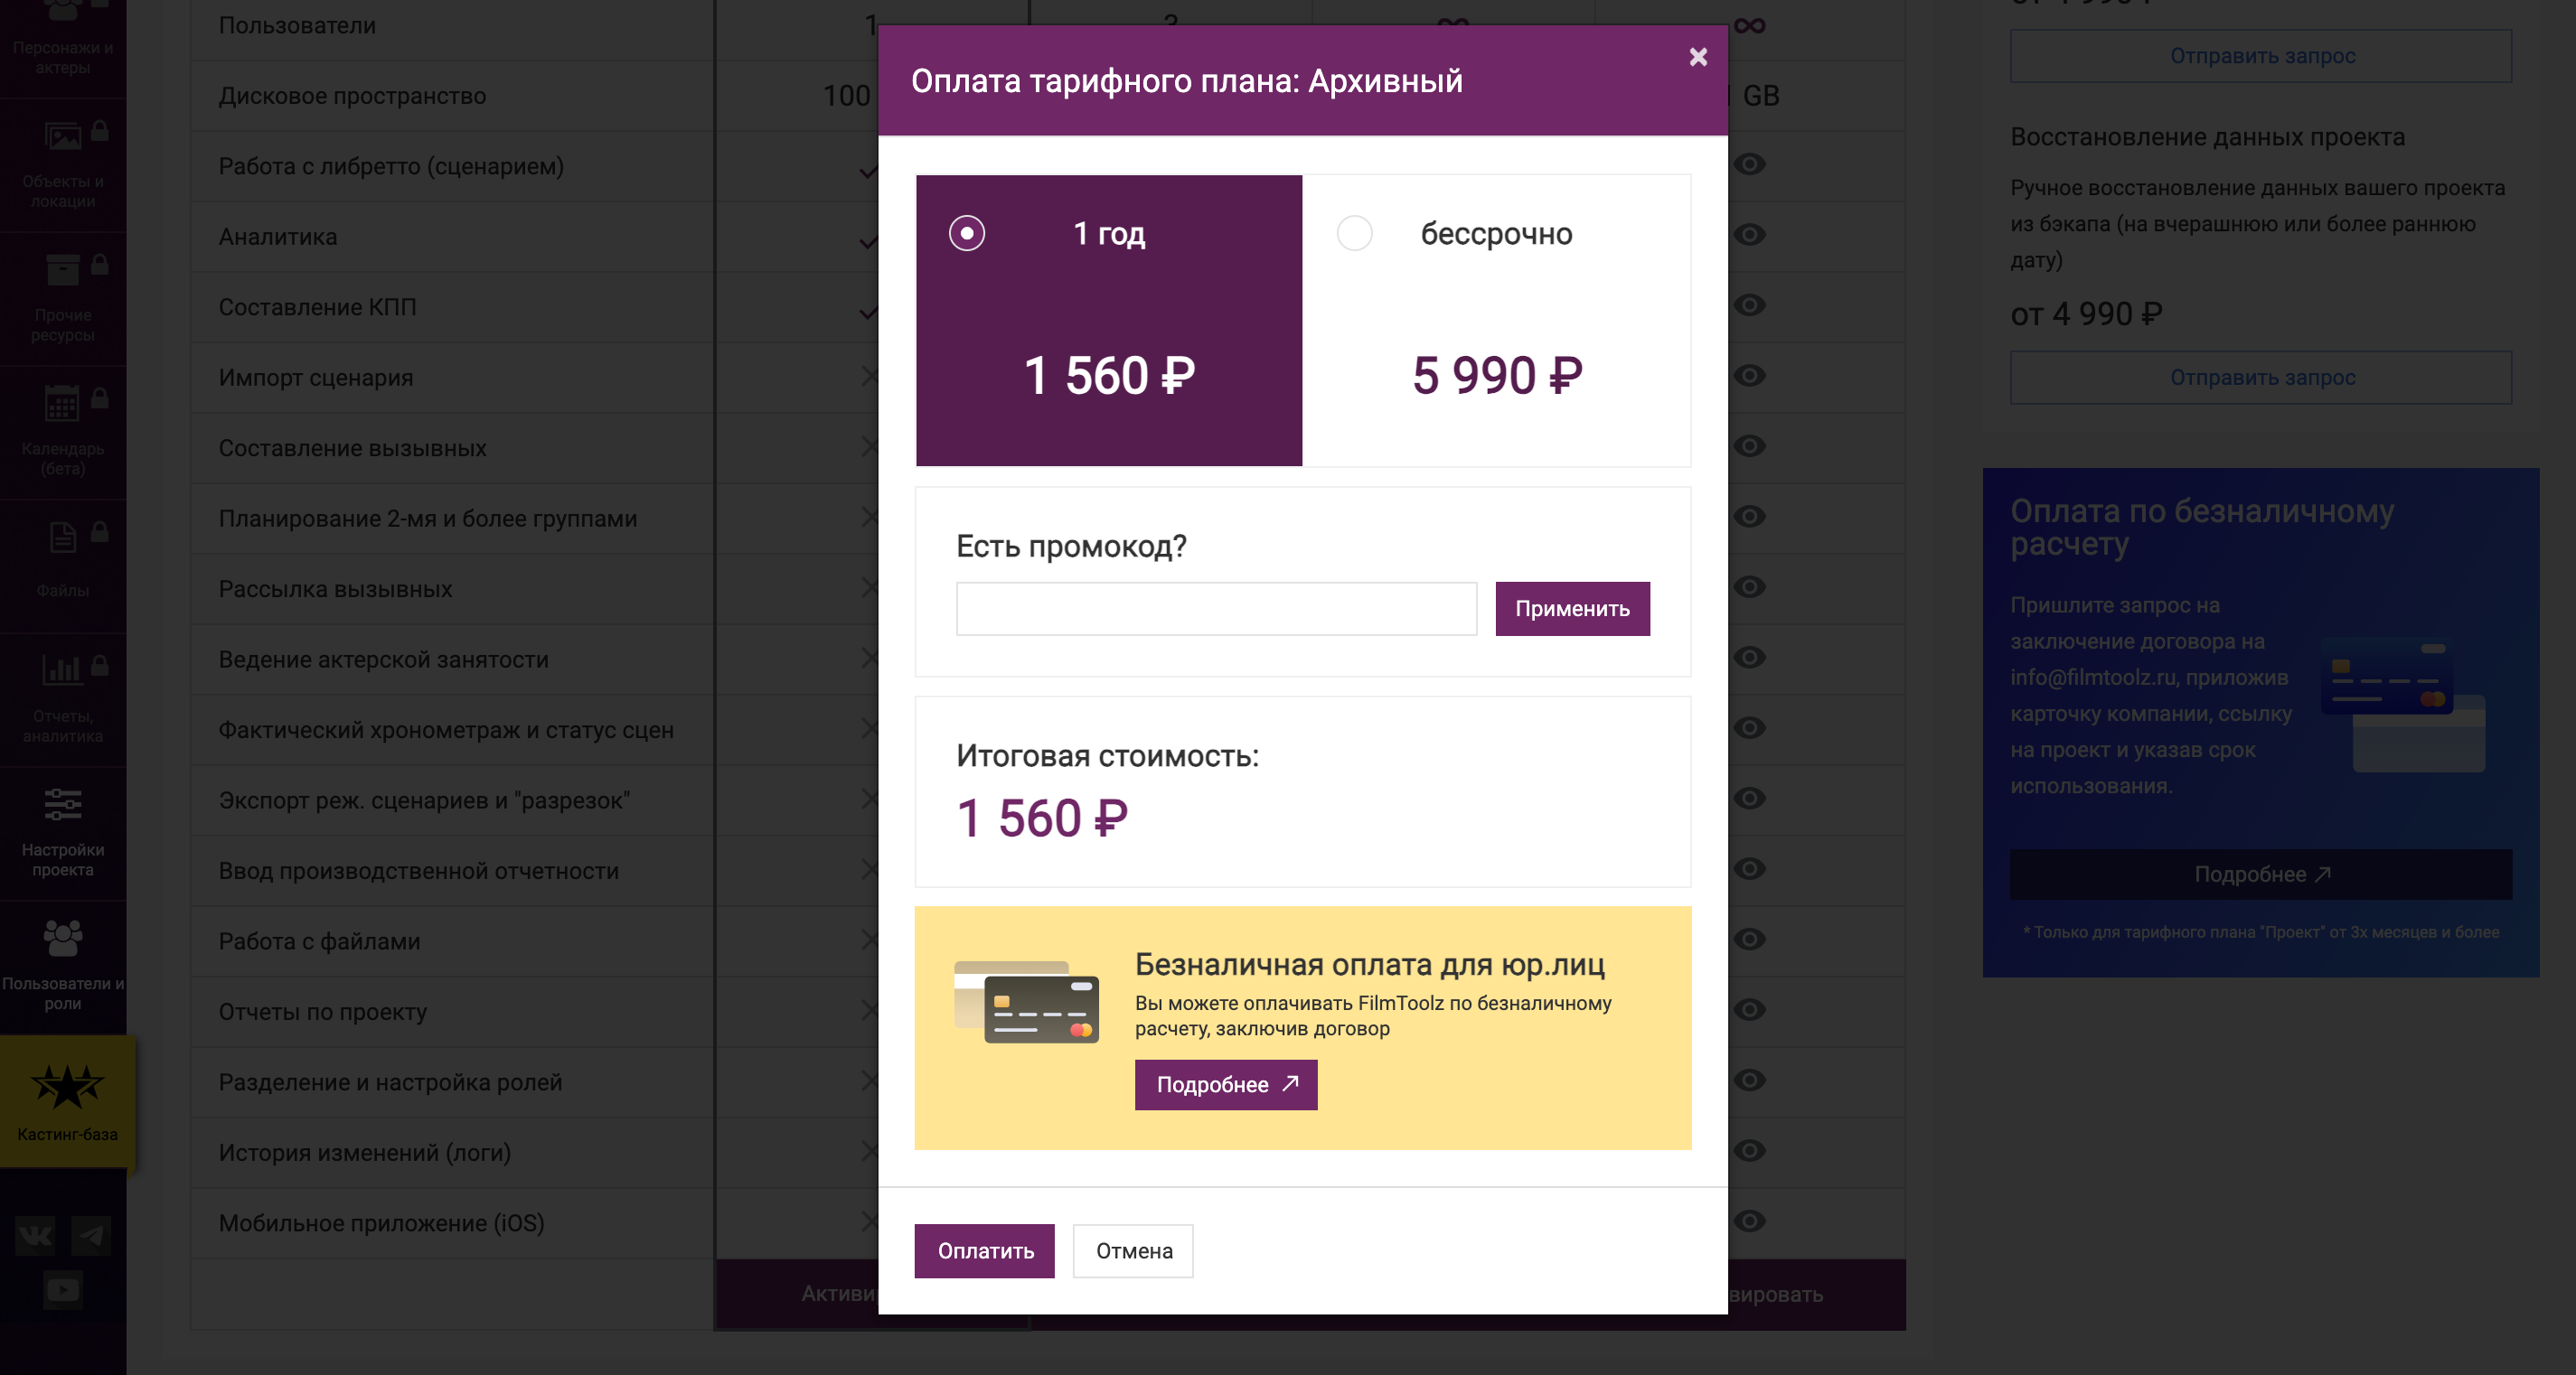Viewport: 2576px width, 1375px height.
Task: Cancel payment with the "Отмена" button
Action: (x=1133, y=1250)
